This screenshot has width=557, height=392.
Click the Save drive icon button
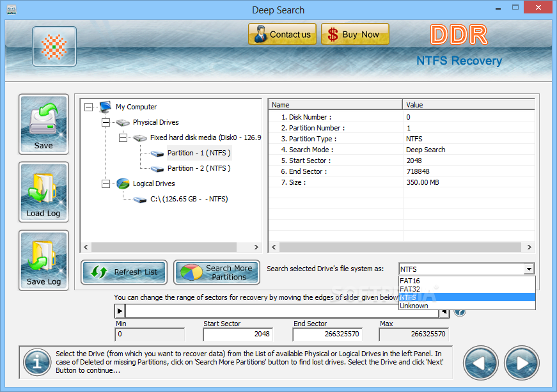pos(43,124)
